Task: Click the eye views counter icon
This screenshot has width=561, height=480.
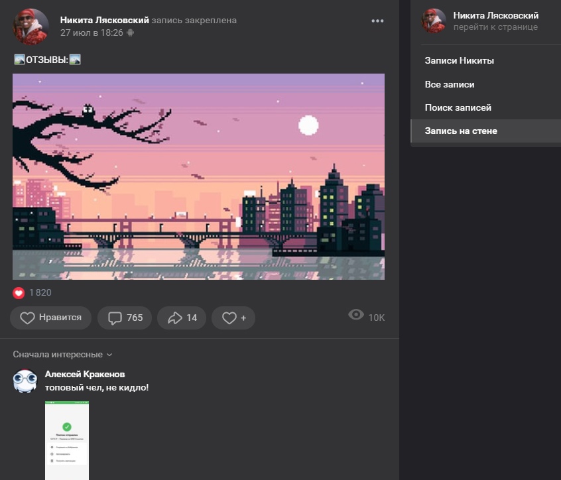Action: 356,315
